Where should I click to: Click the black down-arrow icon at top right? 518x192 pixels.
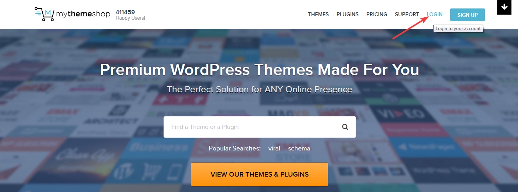click(x=504, y=7)
